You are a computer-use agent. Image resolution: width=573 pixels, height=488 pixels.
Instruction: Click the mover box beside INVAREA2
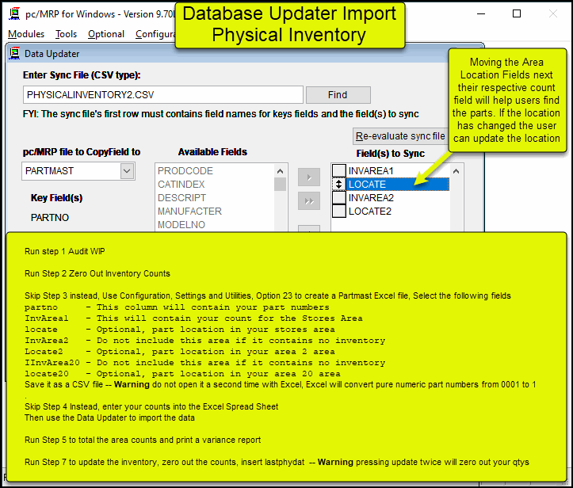339,197
